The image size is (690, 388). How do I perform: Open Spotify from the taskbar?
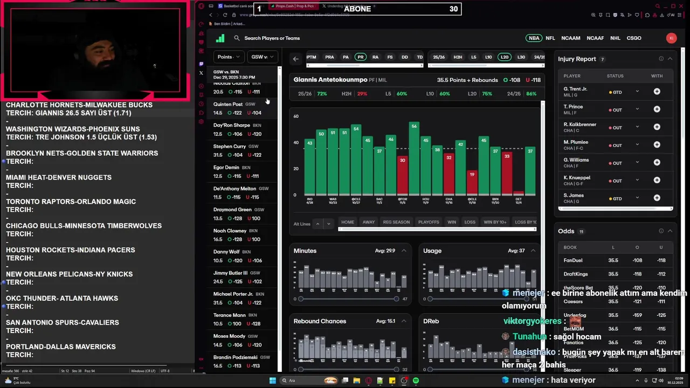(x=416, y=380)
